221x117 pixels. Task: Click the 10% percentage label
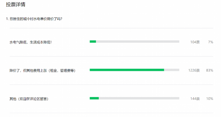[210, 99]
